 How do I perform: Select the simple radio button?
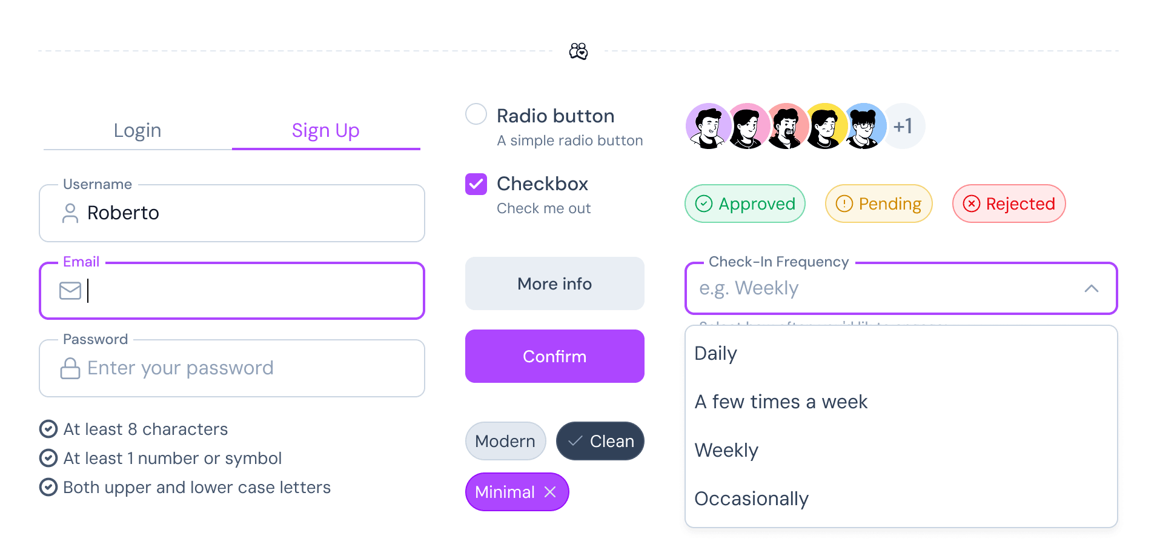click(x=476, y=114)
